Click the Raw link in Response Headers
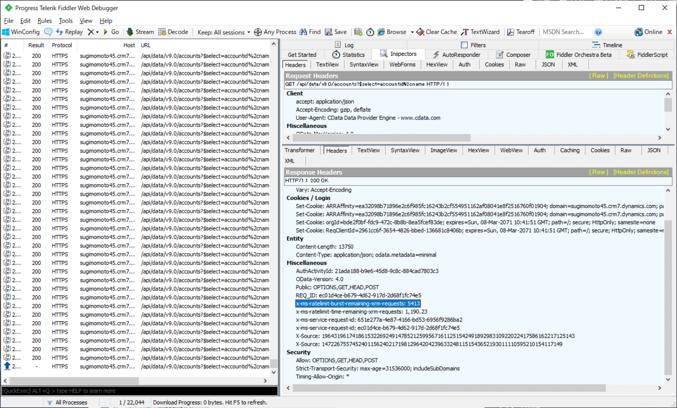 [598, 172]
